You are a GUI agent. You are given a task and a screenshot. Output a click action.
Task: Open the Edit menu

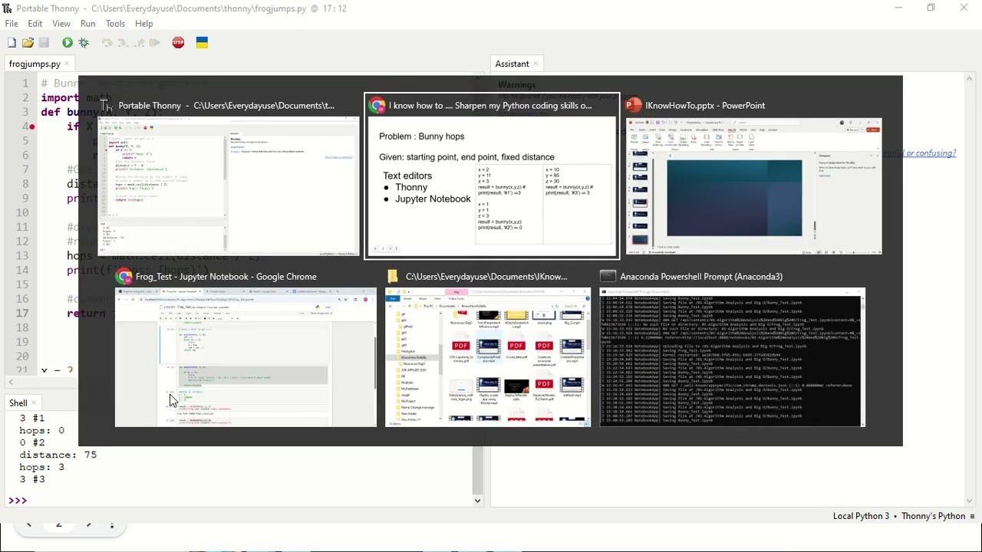[x=35, y=24]
